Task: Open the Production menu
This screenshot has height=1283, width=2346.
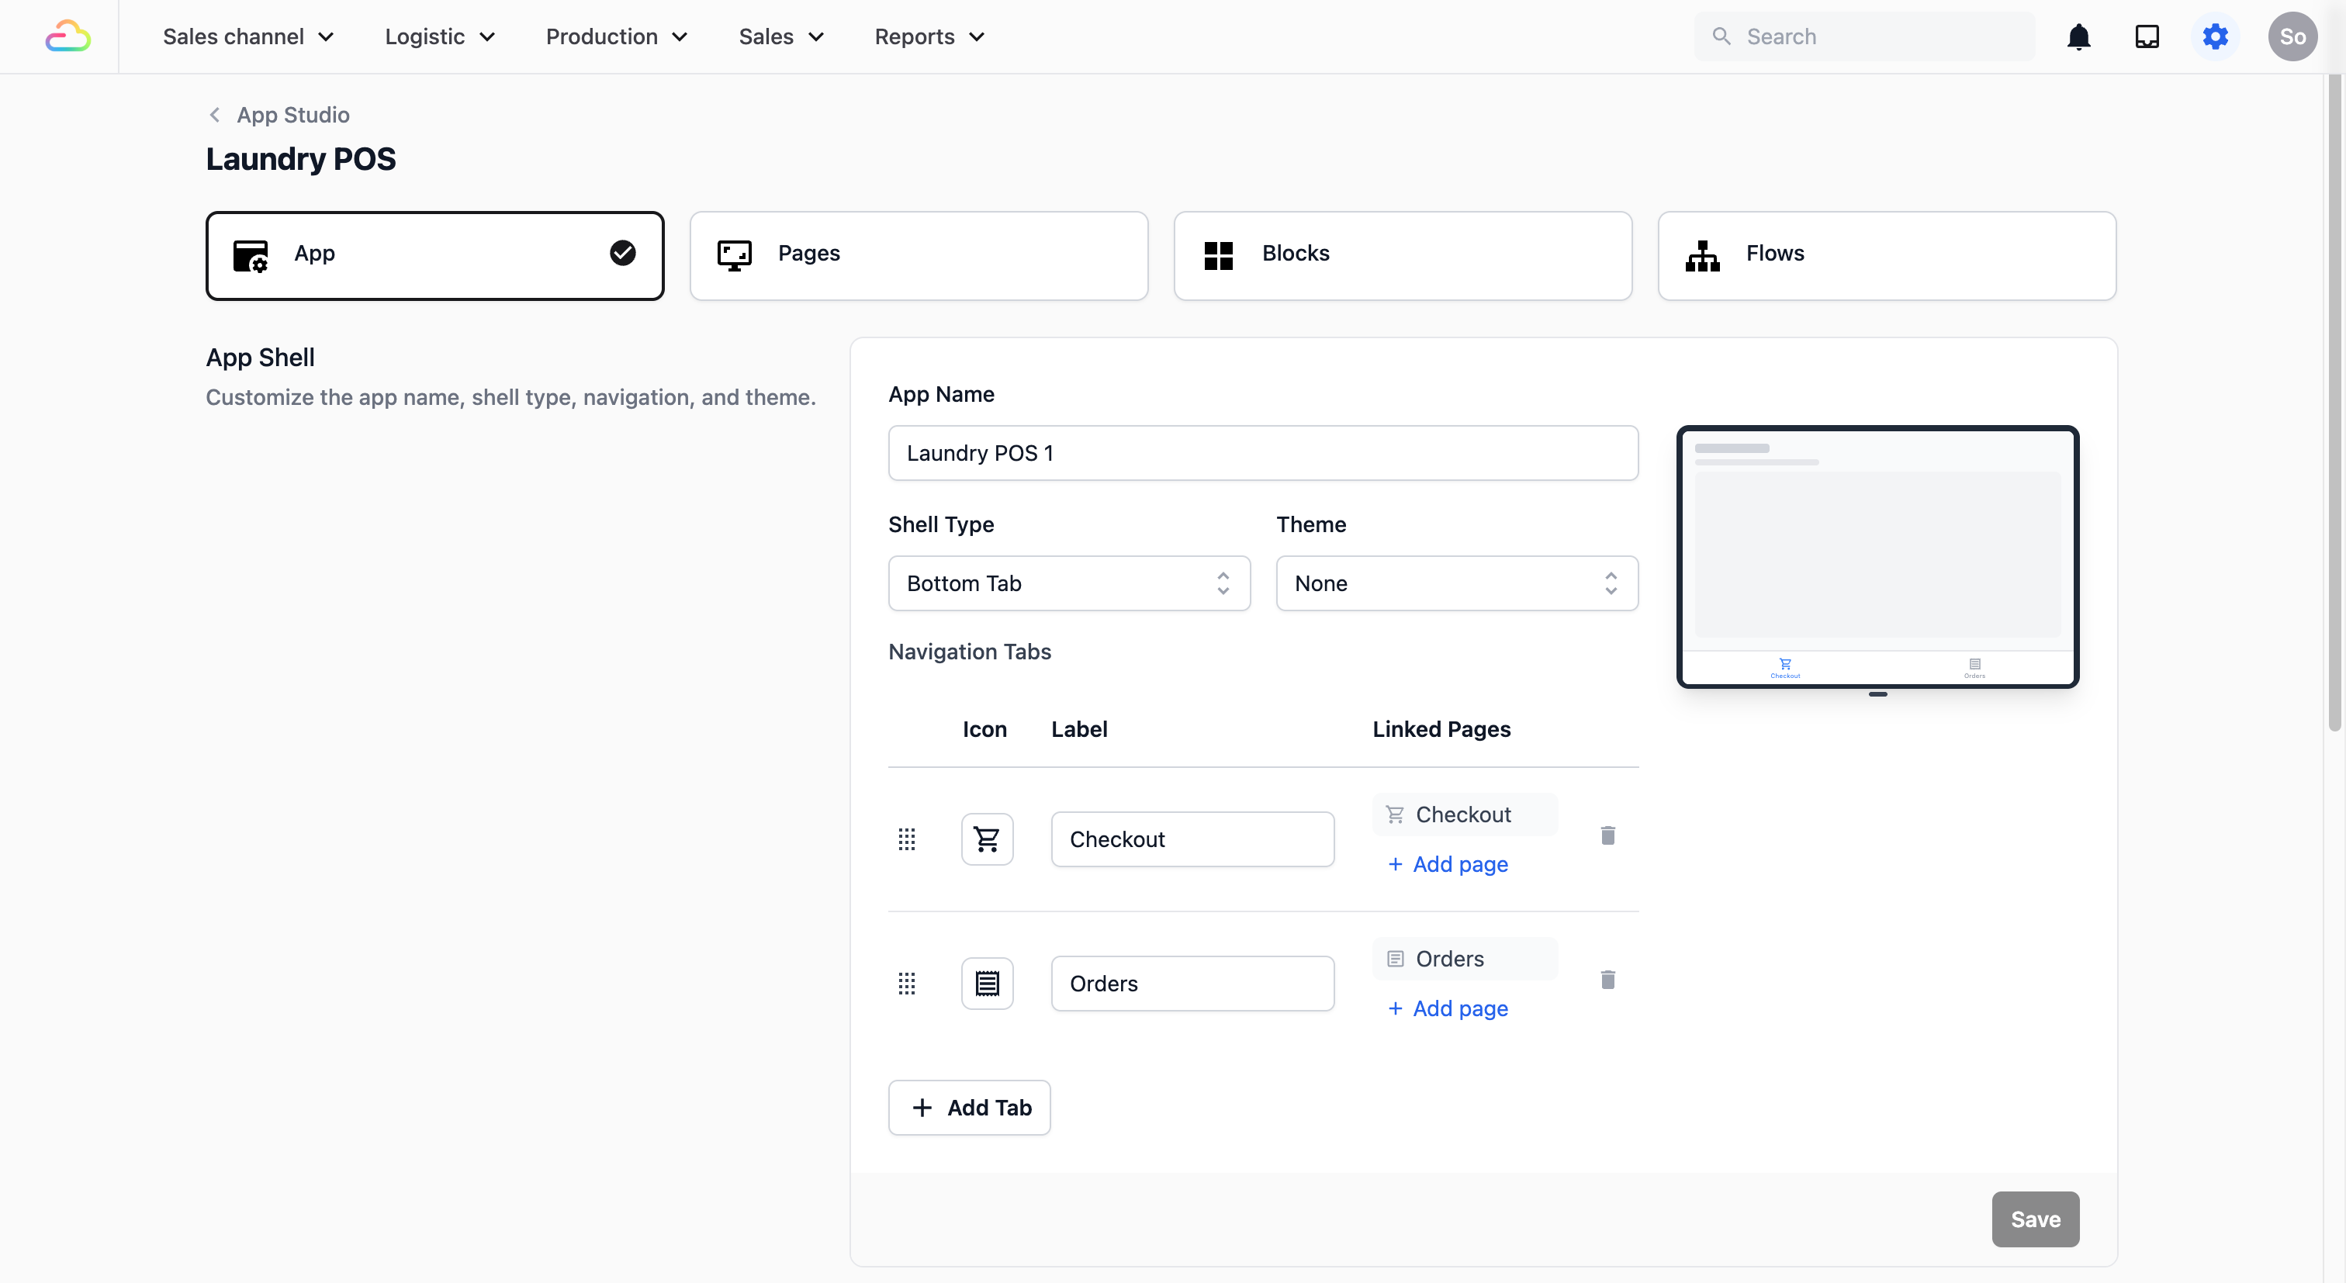Action: click(x=617, y=36)
